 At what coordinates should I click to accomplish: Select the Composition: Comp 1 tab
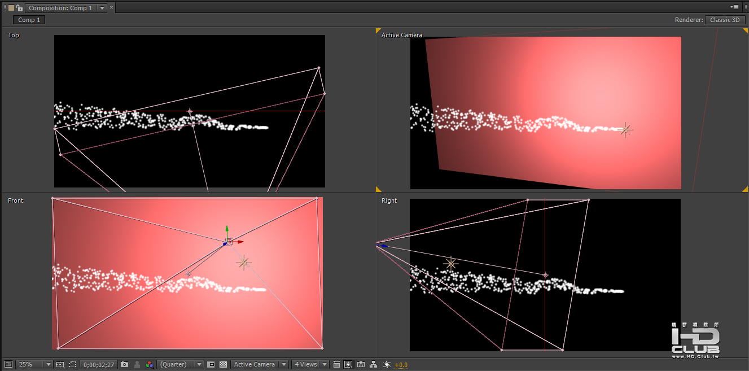click(60, 8)
